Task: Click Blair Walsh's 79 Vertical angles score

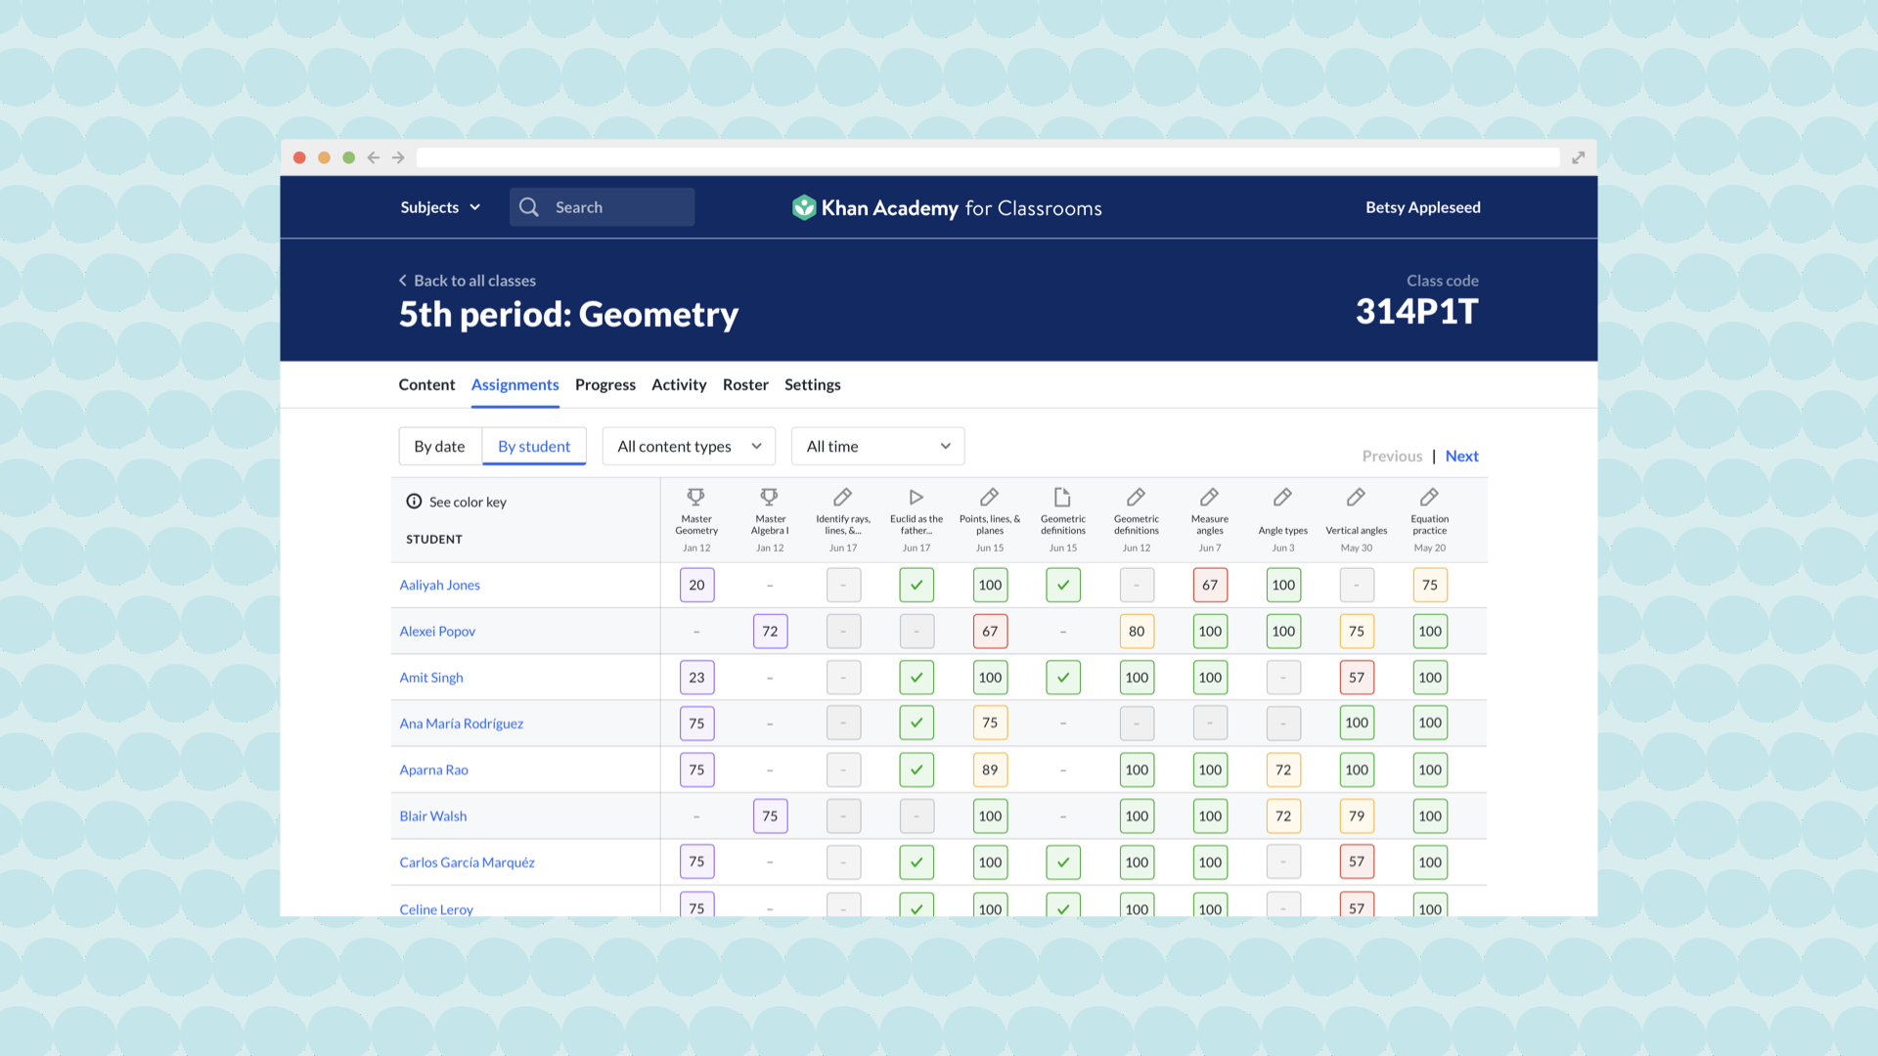Action: point(1357,815)
